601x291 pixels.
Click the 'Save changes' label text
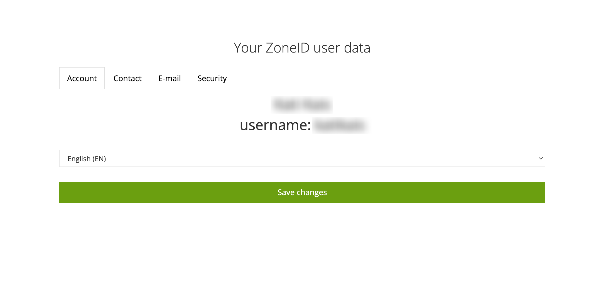coord(302,192)
